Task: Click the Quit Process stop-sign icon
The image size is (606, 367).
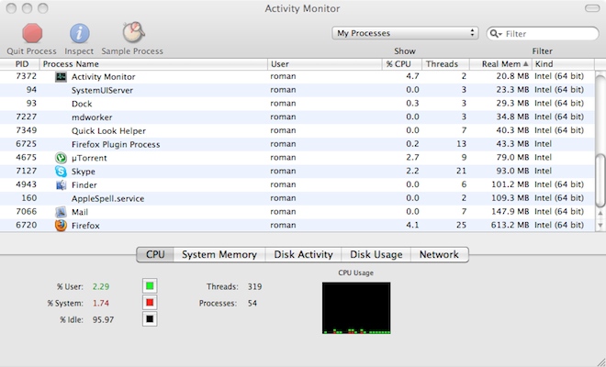Action: [x=32, y=33]
